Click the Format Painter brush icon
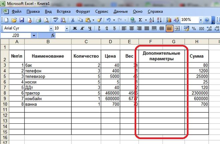Image resolution: width=220 pixels, height=144 pixels. click(99, 20)
